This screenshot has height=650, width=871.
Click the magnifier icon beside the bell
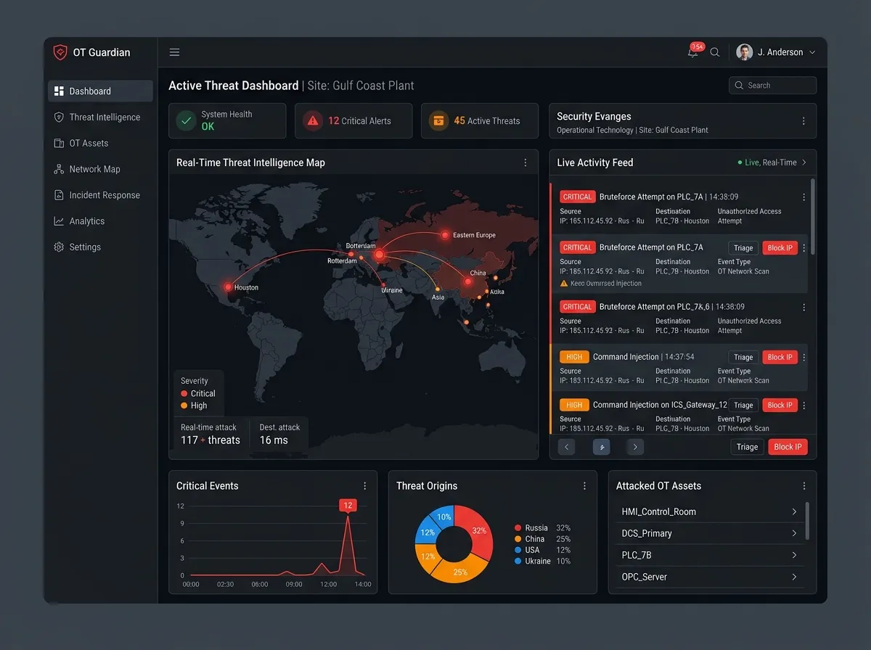tap(715, 52)
